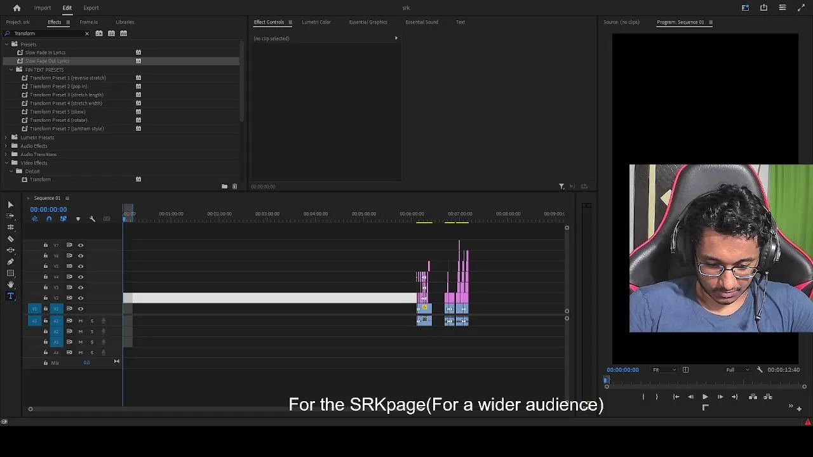Select the Ripple Edit tool
Viewport: 813px width, 457px height.
tap(10, 227)
